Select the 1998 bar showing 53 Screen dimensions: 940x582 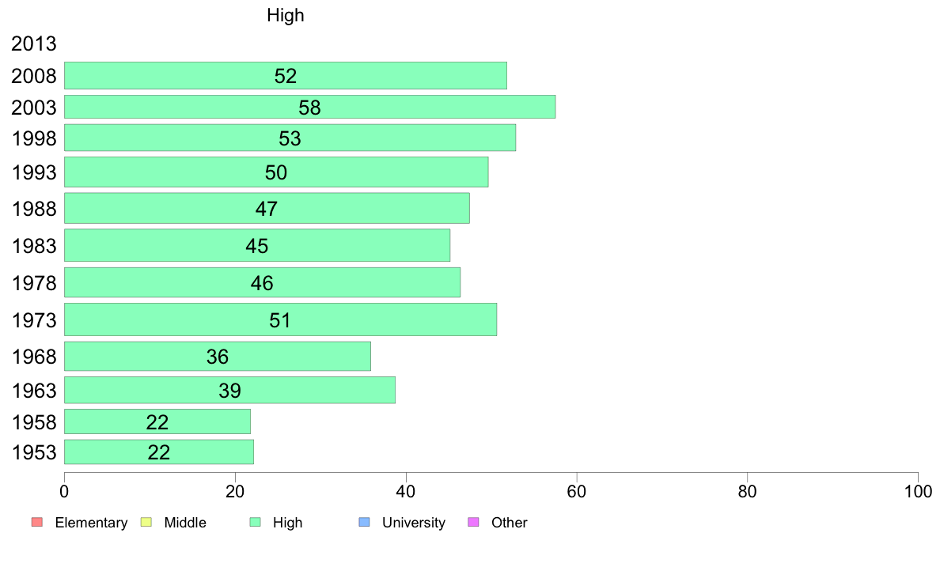pos(290,138)
